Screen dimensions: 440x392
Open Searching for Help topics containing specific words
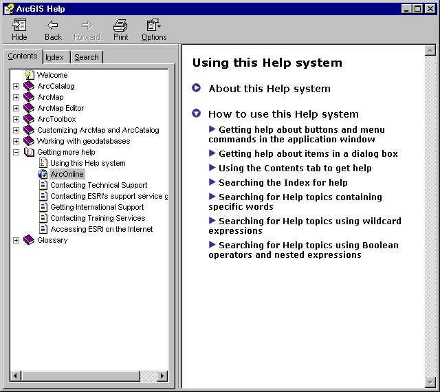click(x=295, y=202)
